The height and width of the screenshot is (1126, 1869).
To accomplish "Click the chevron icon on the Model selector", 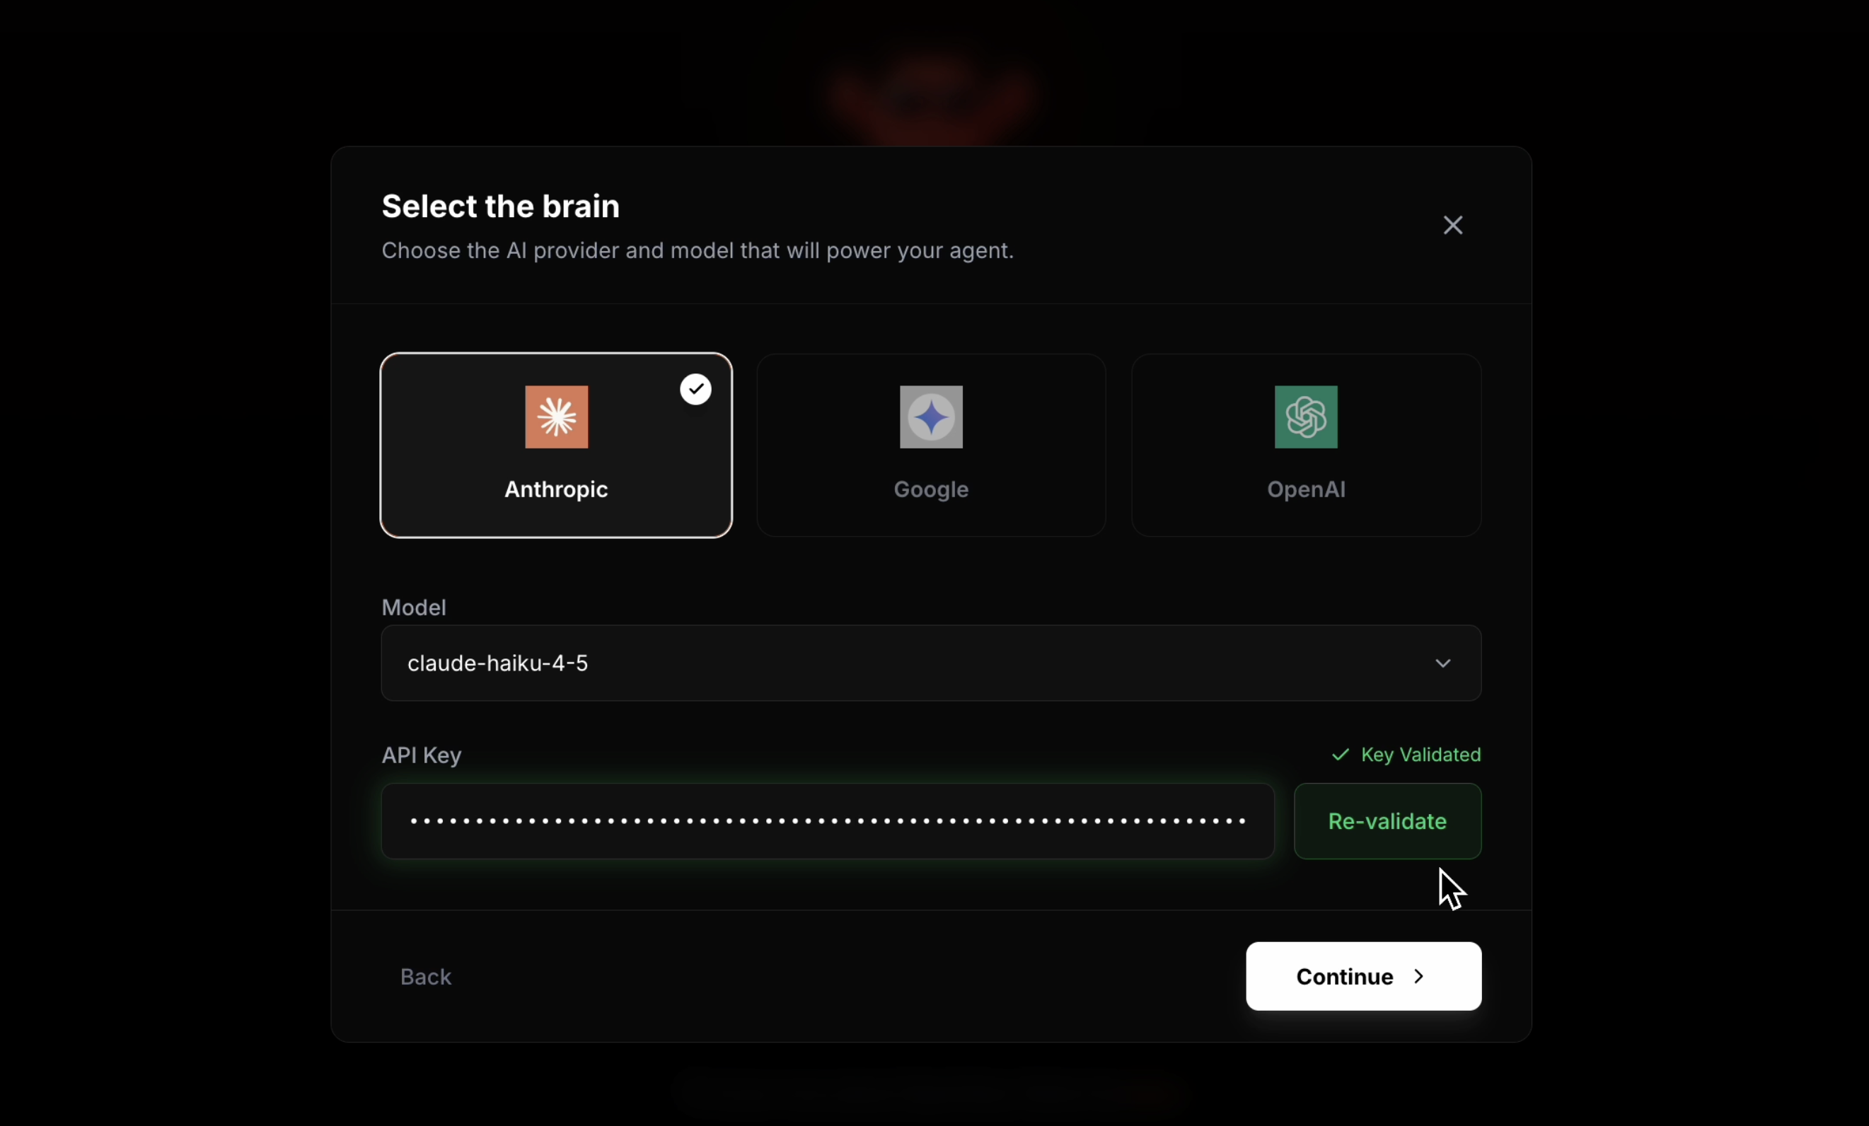I will point(1442,663).
